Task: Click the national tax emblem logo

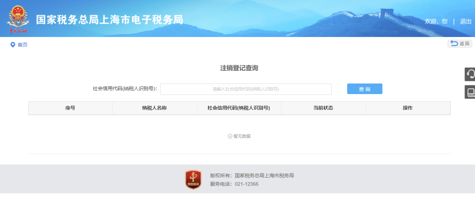Action: [x=17, y=19]
